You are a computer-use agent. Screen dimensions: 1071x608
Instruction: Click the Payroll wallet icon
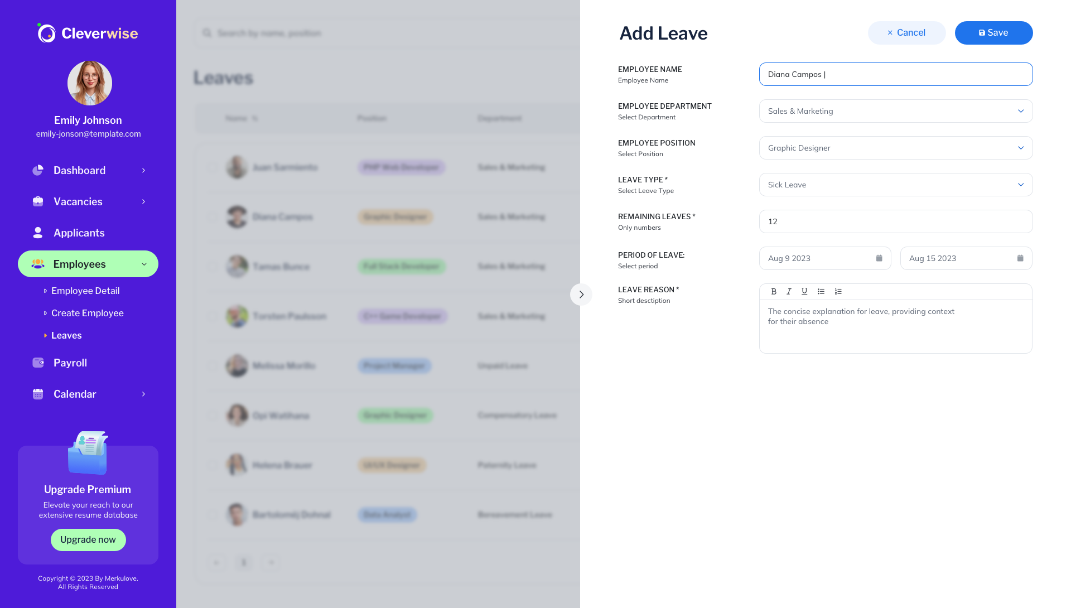37,363
